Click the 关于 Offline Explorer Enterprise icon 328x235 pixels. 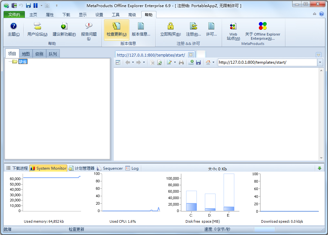click(262, 27)
